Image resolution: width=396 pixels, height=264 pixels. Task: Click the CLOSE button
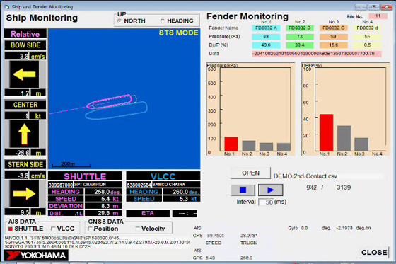(x=374, y=253)
